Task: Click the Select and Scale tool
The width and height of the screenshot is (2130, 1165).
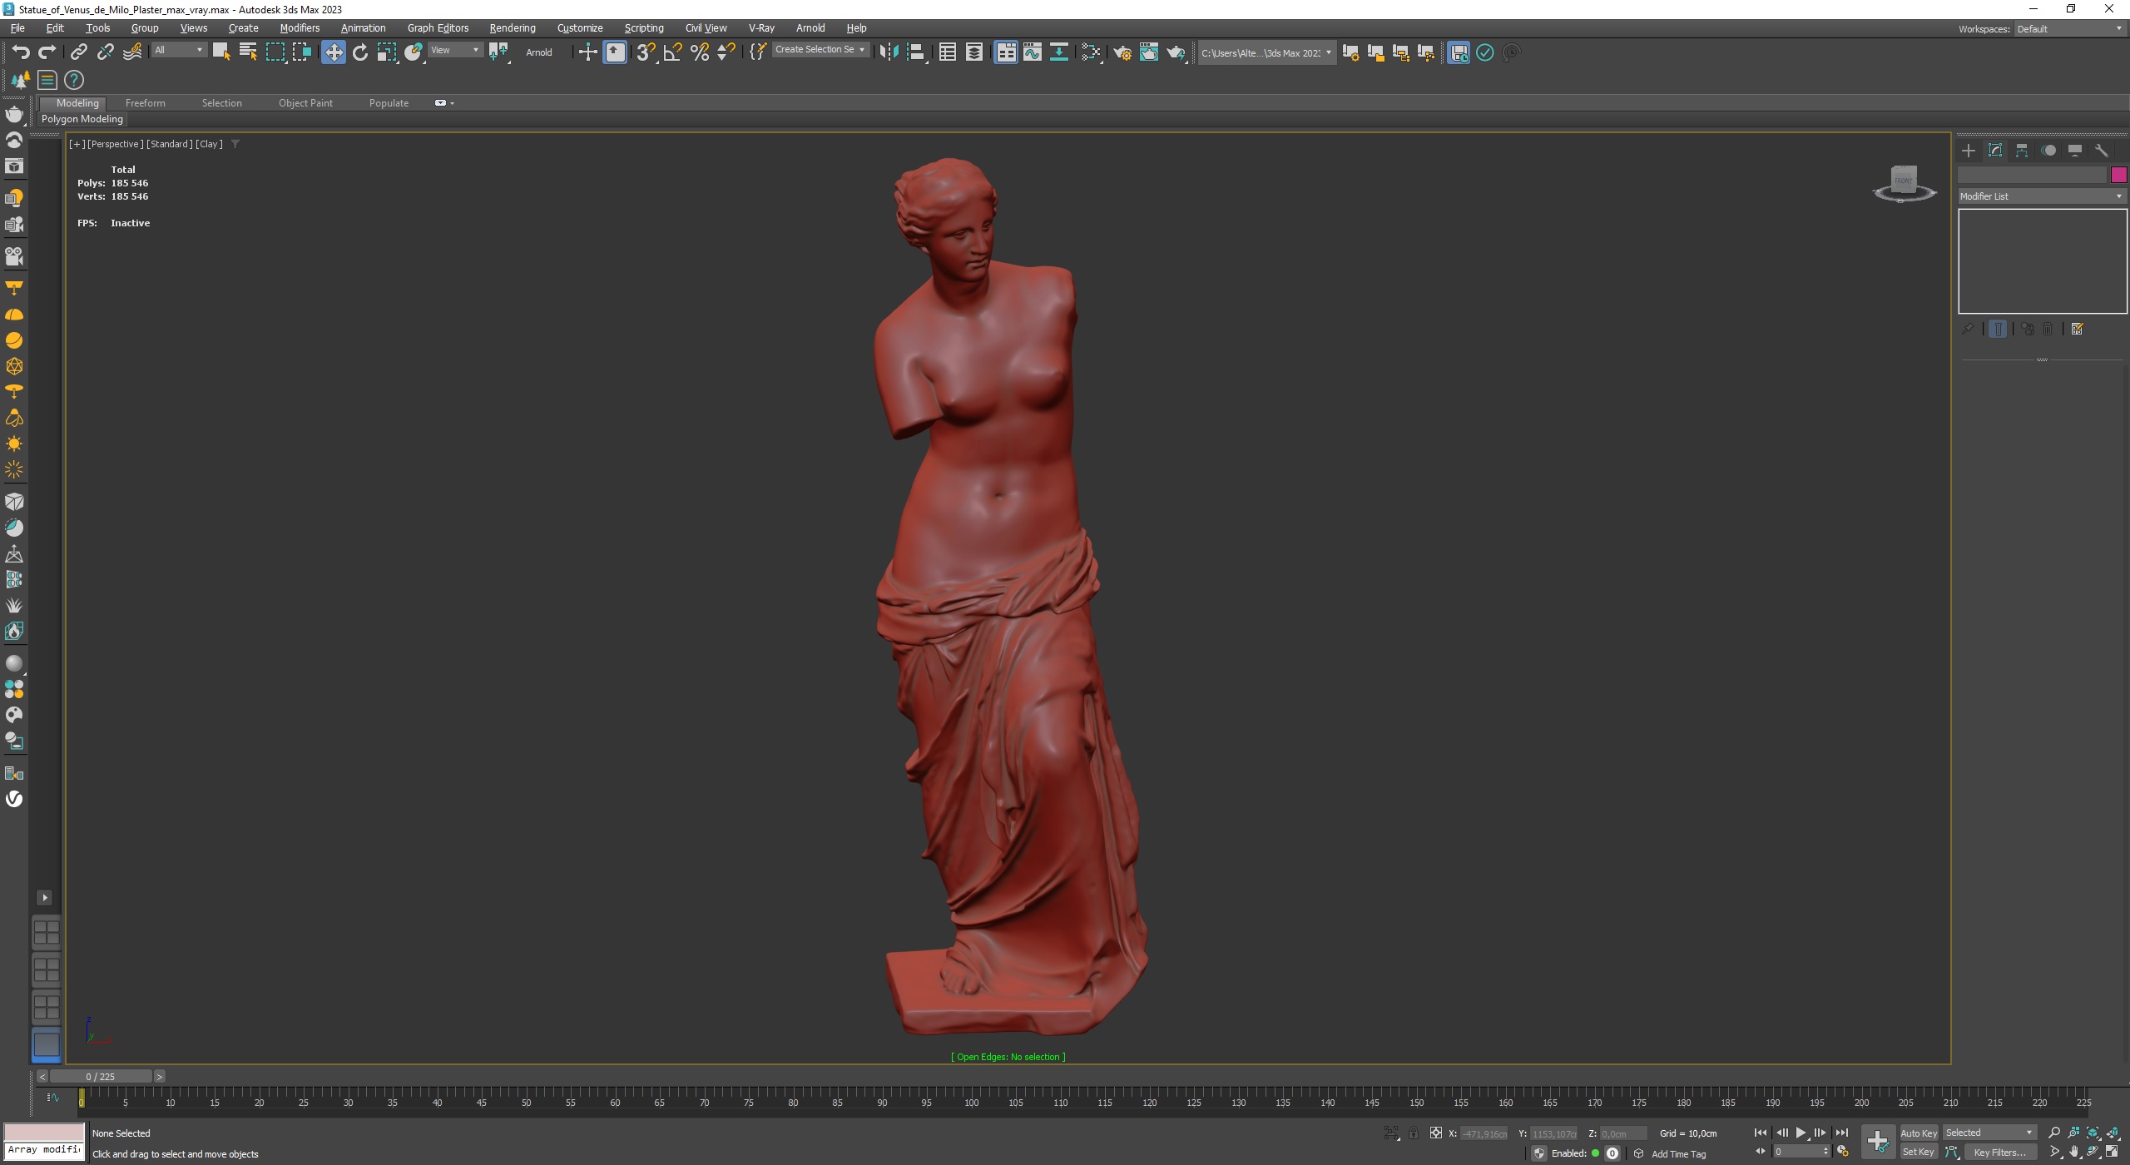Action: pyautogui.click(x=387, y=52)
